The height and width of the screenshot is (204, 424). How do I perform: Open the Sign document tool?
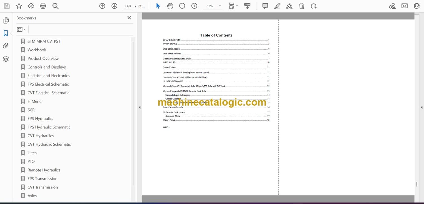coord(289,6)
